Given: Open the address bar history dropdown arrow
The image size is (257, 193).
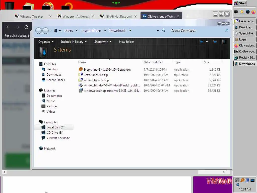Looking at the screenshot, I should coord(158,31).
